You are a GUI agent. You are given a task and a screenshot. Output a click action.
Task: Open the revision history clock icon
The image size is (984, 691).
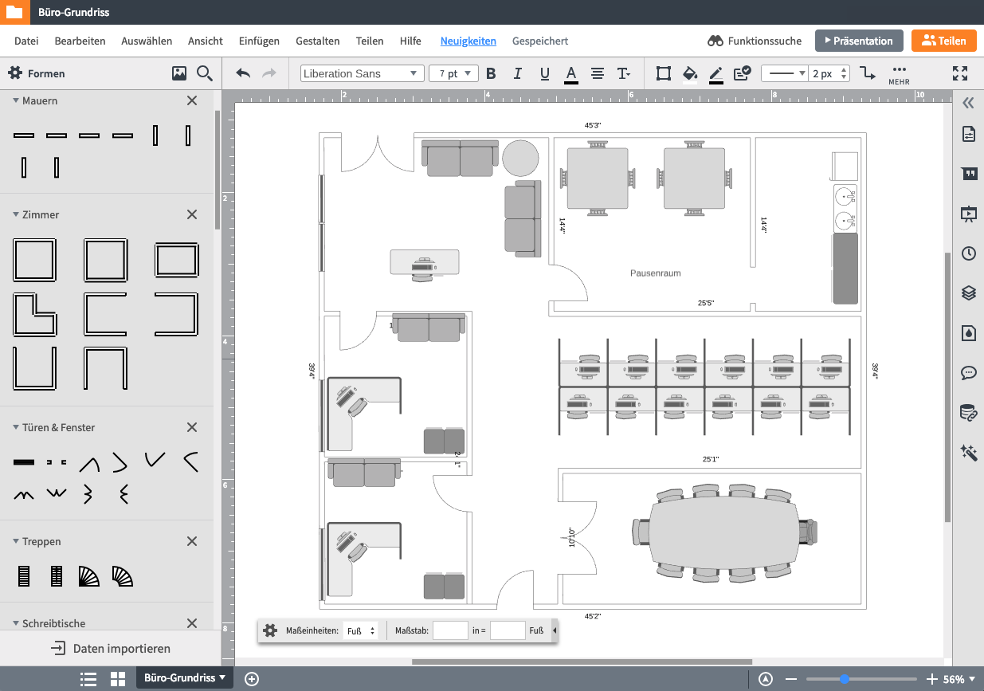tap(969, 253)
